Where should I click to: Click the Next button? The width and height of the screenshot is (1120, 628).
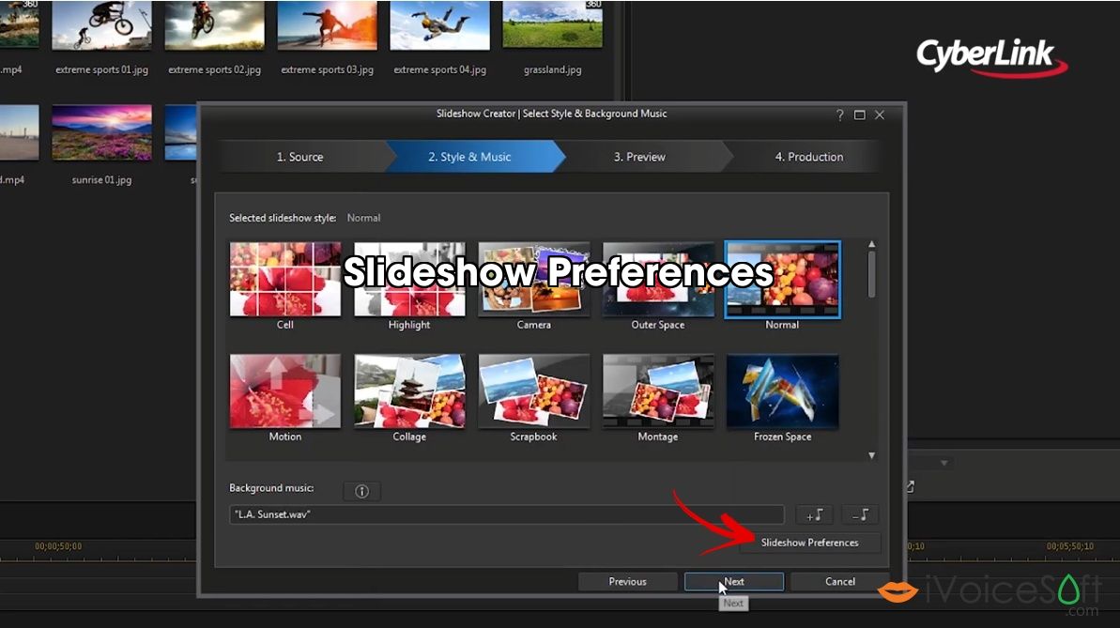coord(734,582)
